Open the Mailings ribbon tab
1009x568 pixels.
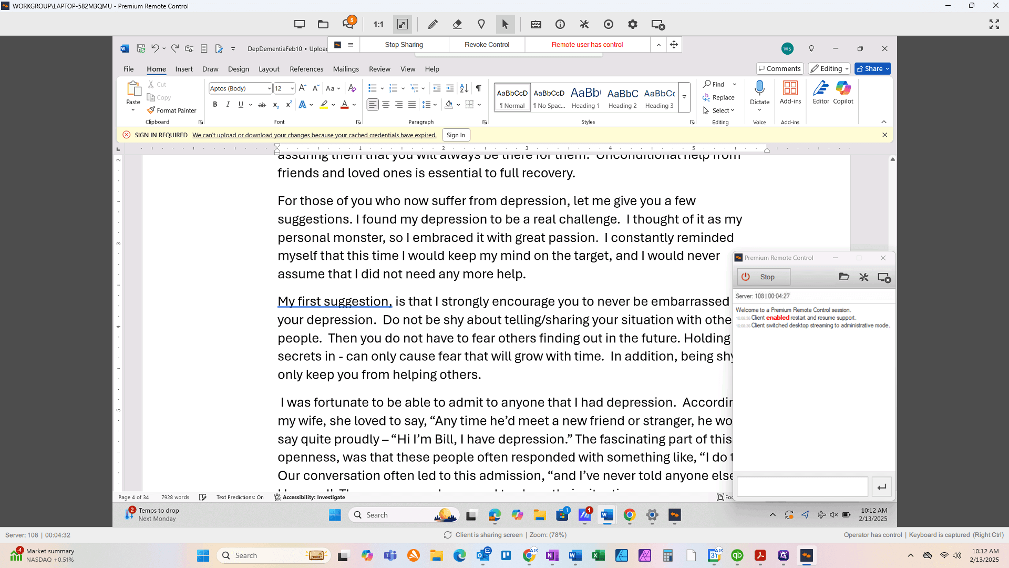(346, 69)
